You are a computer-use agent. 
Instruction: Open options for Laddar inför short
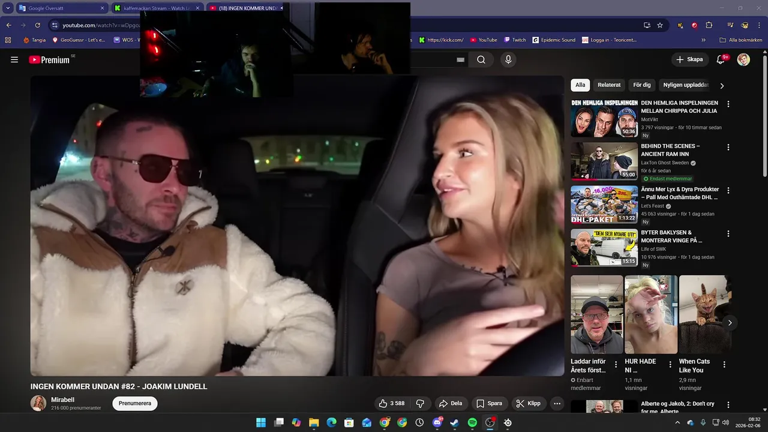[616, 364]
